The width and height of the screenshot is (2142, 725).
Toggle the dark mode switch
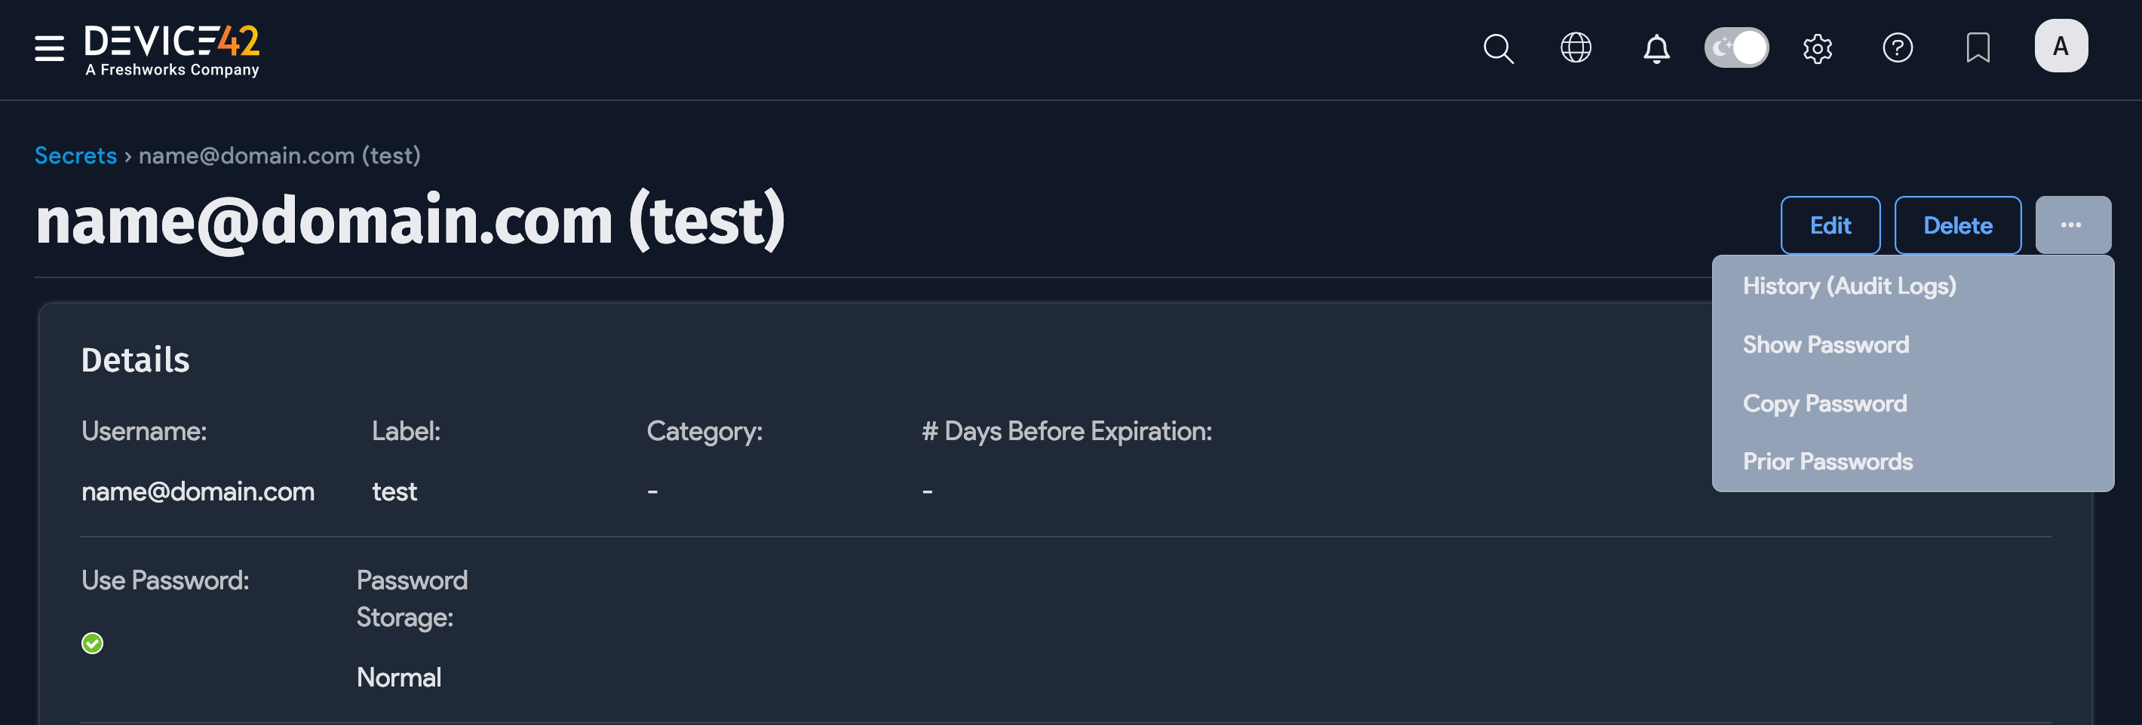click(x=1736, y=48)
